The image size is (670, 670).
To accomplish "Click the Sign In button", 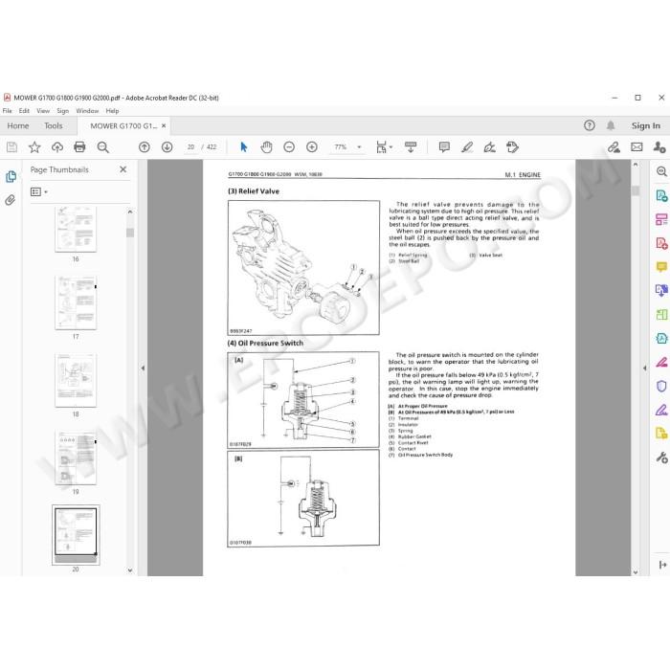I will tap(646, 125).
